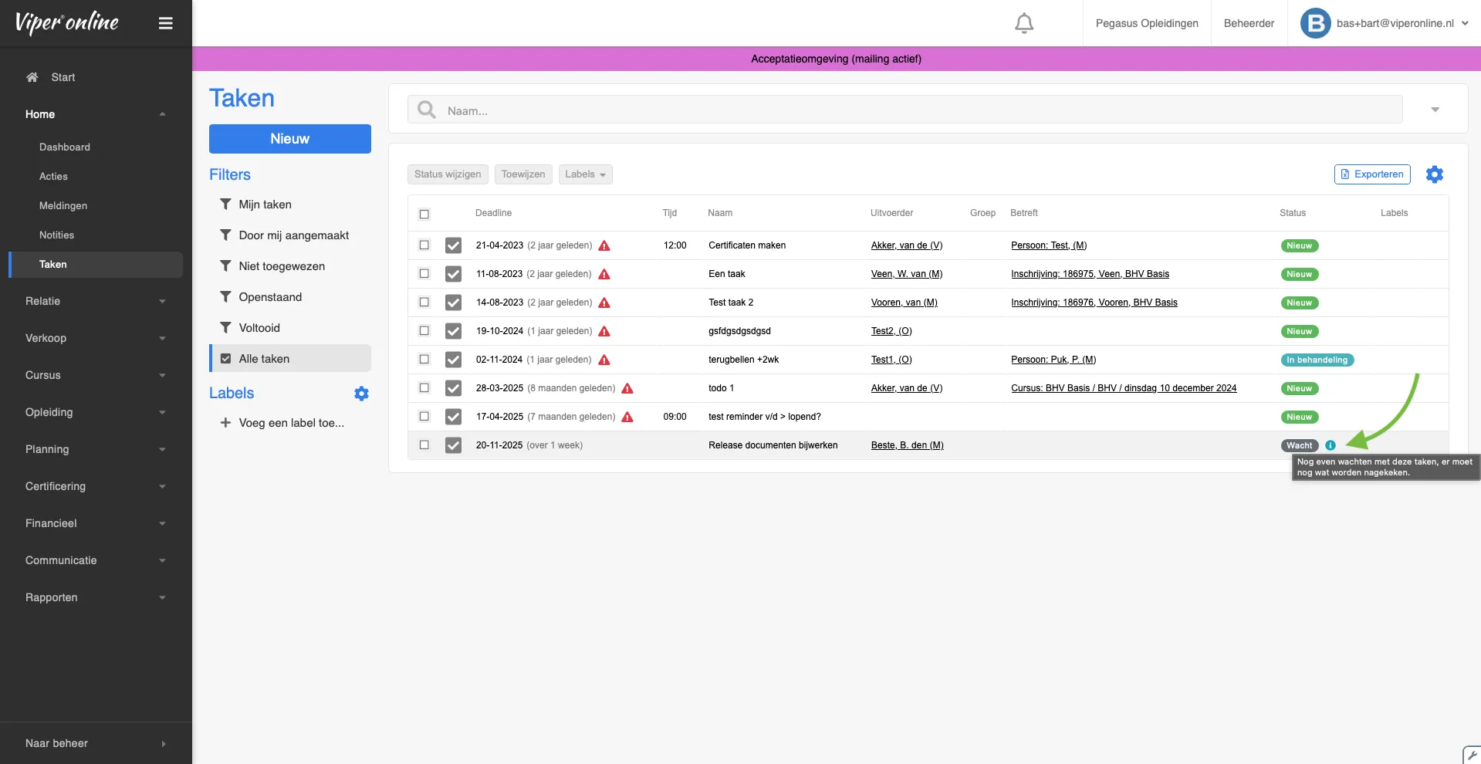
Task: Select the 'Openstaand' filter
Action: pyautogui.click(x=270, y=297)
